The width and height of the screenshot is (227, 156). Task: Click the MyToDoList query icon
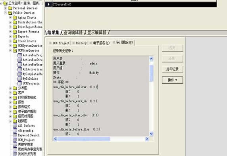click(19, 79)
